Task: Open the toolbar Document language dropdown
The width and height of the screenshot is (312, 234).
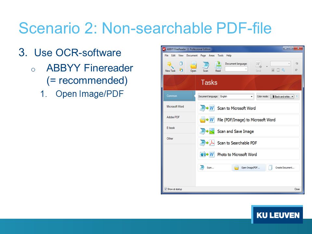Action: point(236,69)
